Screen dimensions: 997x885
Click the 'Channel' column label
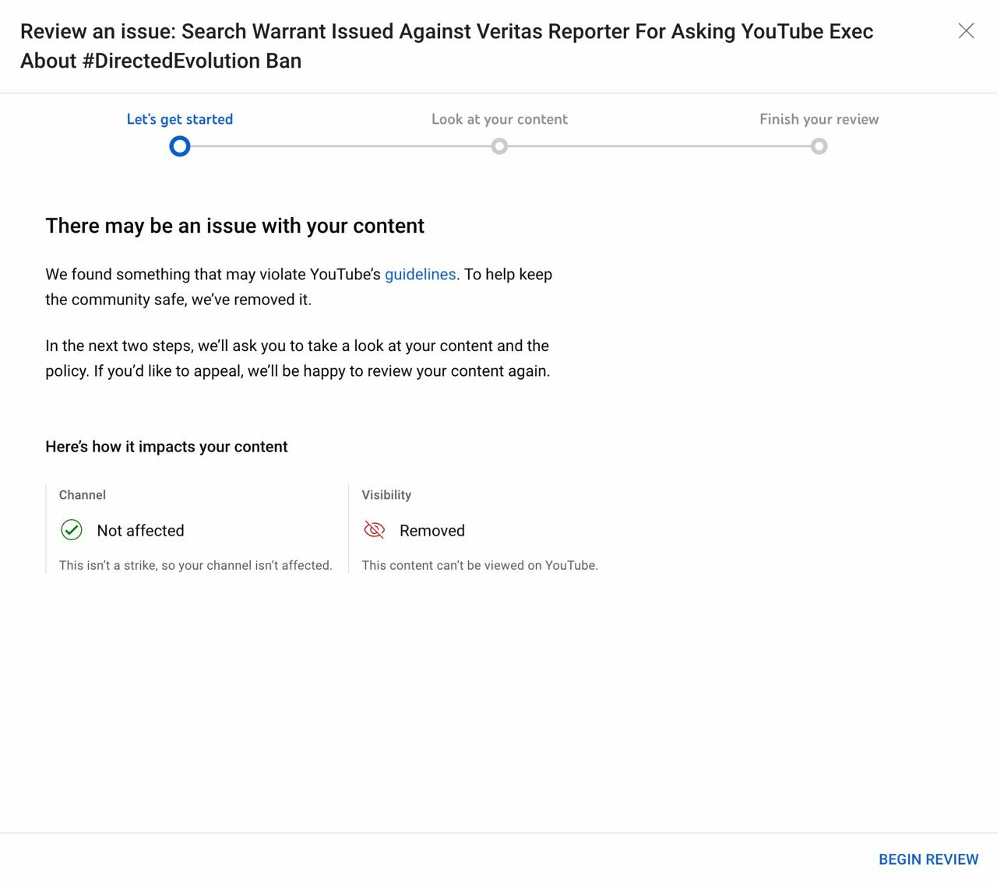pos(83,495)
